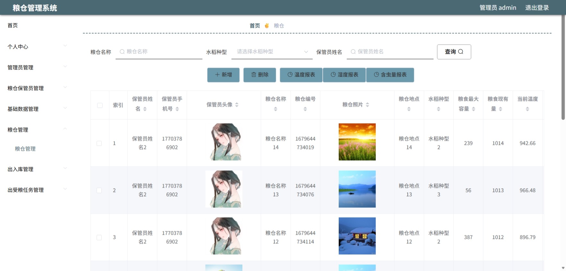Open the 湿度报表 report
This screenshot has height=271, width=566.
tap(344, 75)
